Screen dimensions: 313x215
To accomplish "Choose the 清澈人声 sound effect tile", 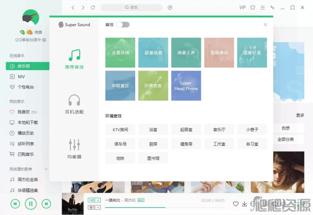I will [x=186, y=53].
